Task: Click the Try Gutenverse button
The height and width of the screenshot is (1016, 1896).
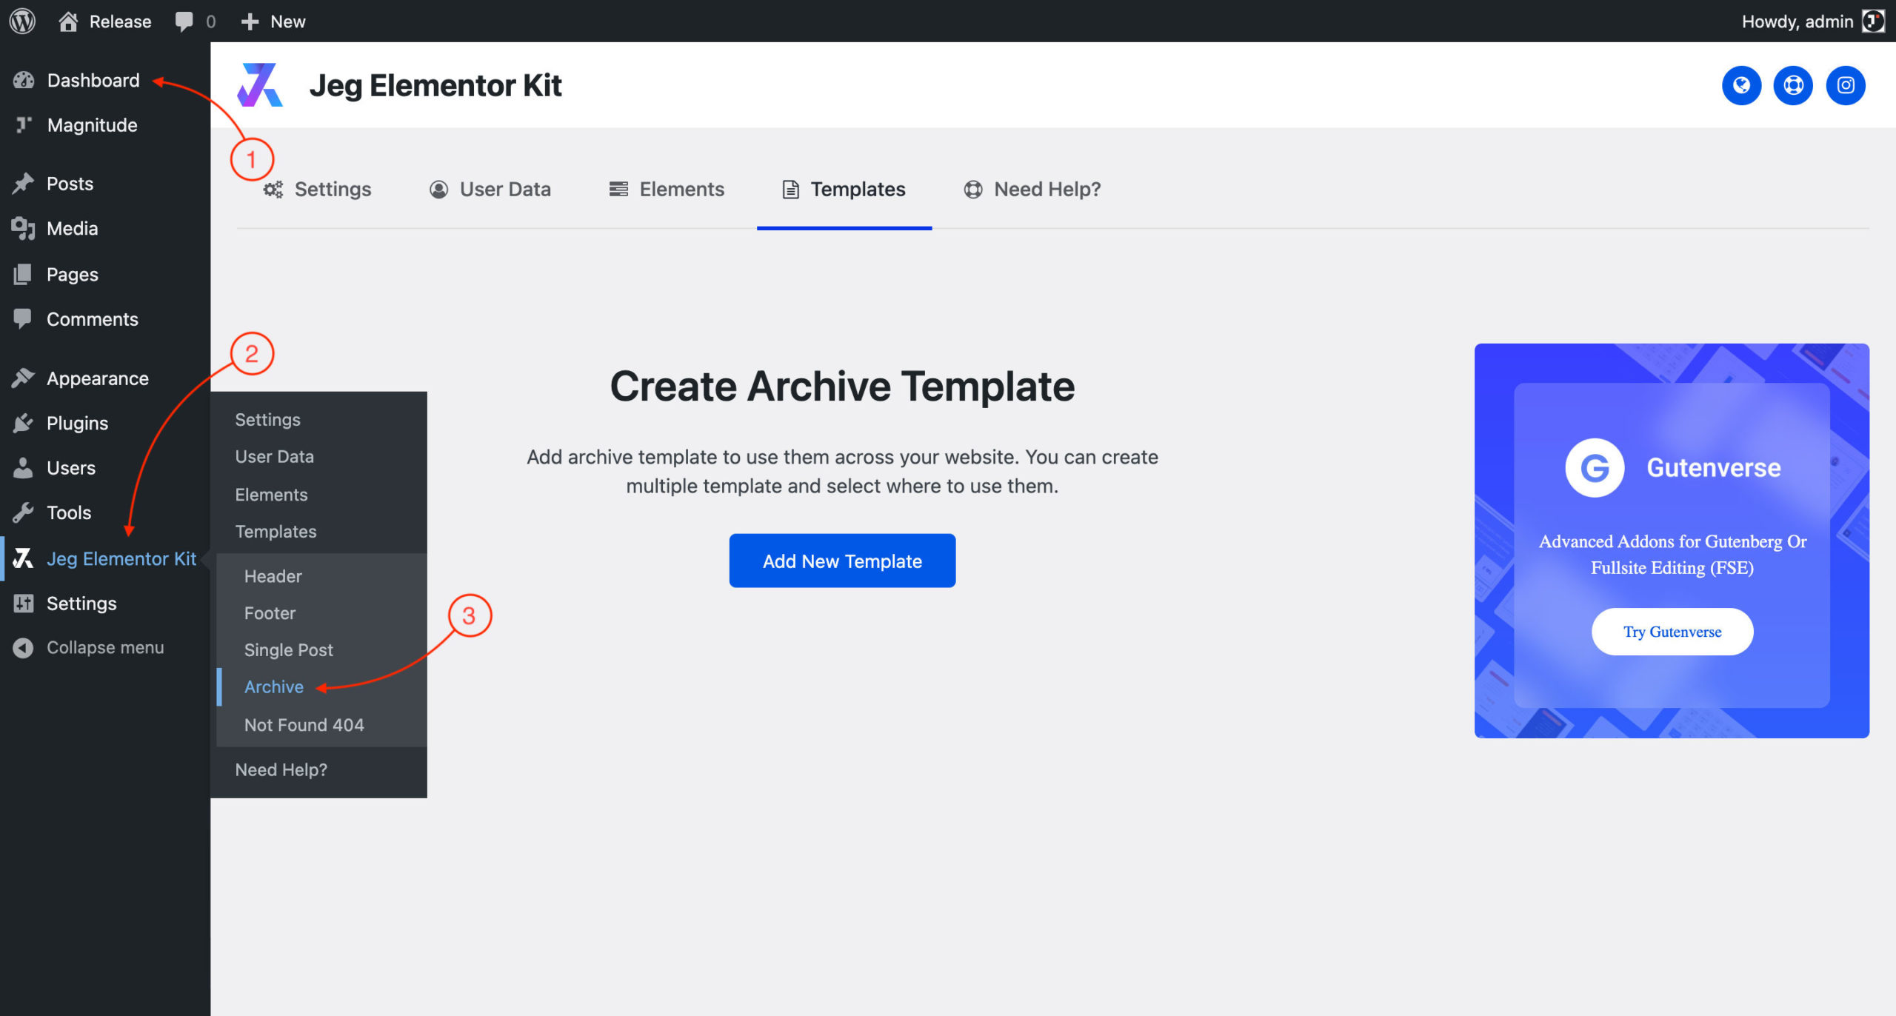Action: point(1672,632)
